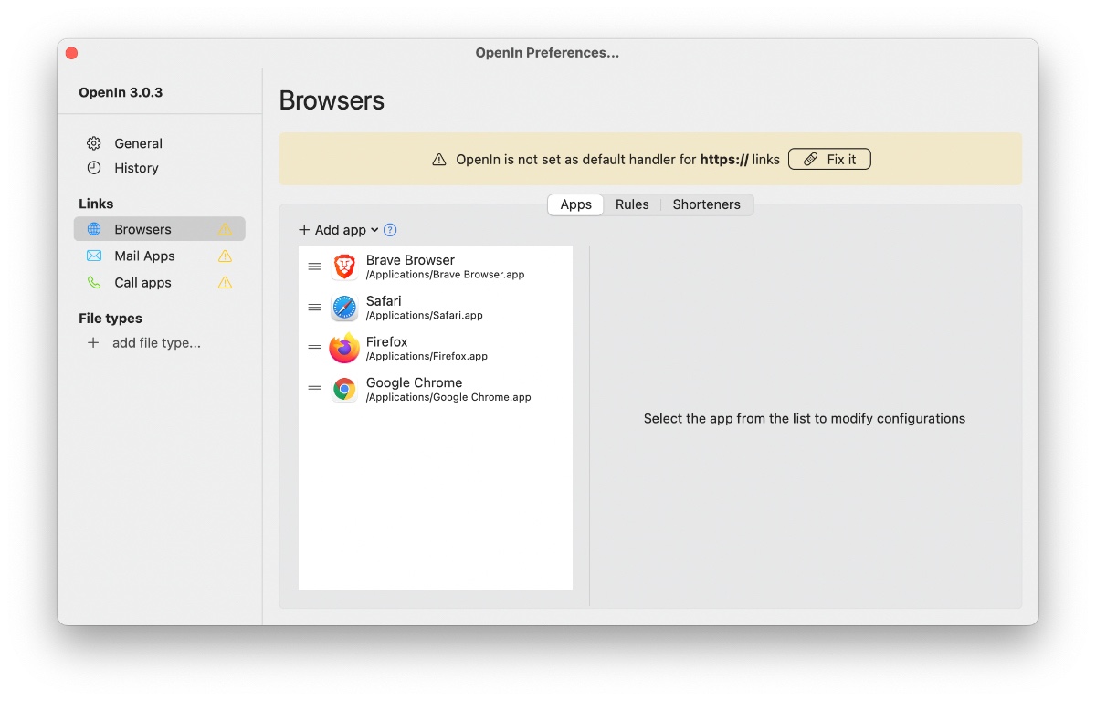This screenshot has height=701, width=1096.
Task: Click the Fix it button
Action: pos(829,160)
